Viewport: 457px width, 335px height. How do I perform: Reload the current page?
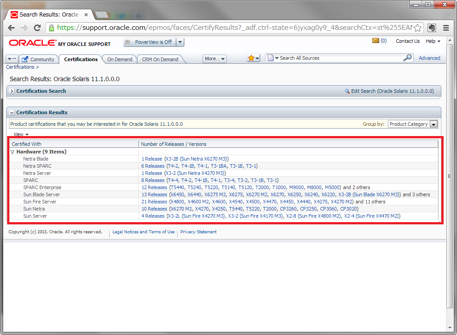pyautogui.click(x=37, y=28)
